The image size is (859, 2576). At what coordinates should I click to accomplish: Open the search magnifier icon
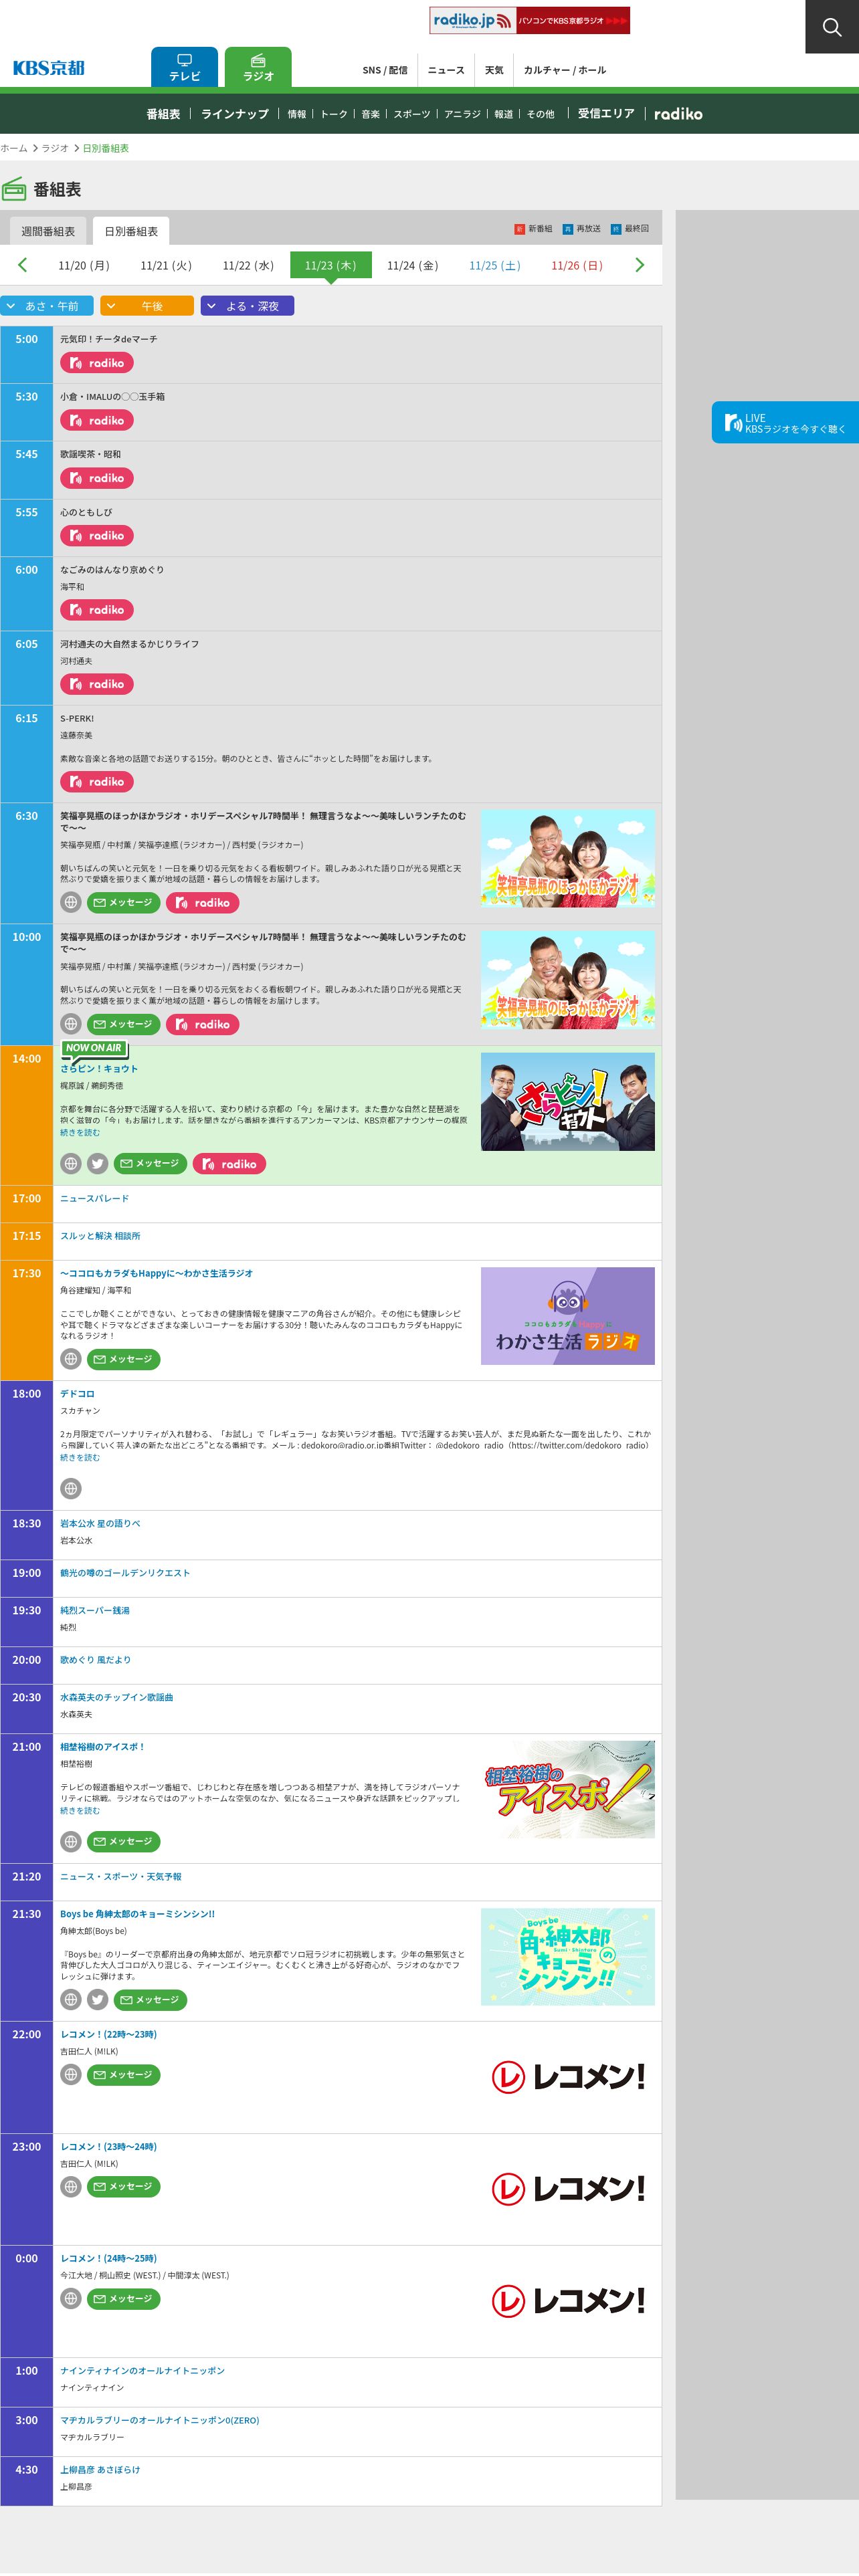tap(832, 27)
